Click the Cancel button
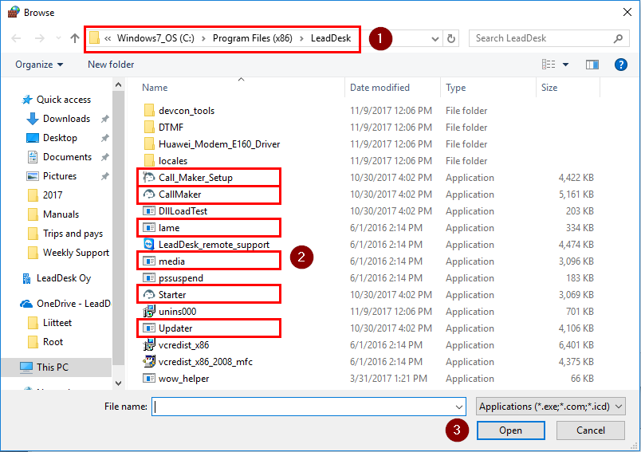Viewport: 641px width, 452px height. (590, 430)
